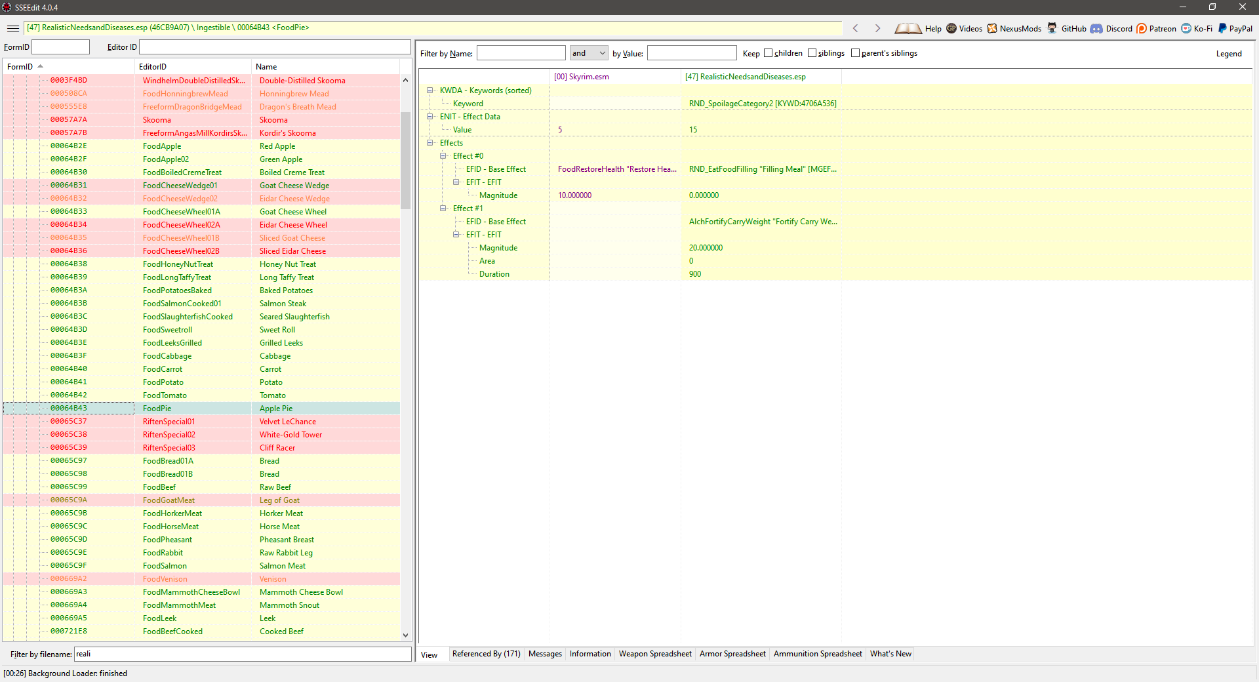Image resolution: width=1259 pixels, height=682 pixels.
Task: Visit the NexusMods page
Action: (1014, 28)
